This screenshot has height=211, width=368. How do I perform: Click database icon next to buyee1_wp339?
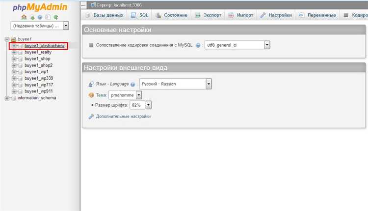click(21, 78)
